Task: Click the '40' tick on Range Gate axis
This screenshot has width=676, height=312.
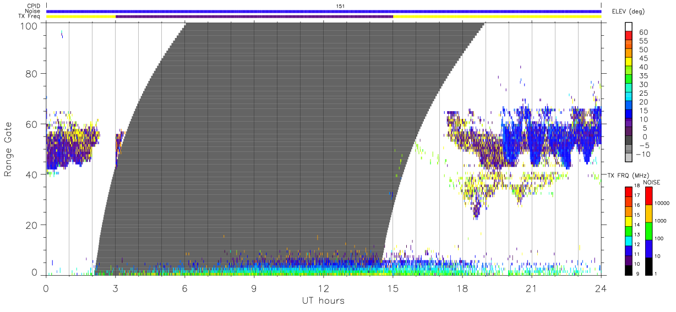Action: [x=32, y=174]
